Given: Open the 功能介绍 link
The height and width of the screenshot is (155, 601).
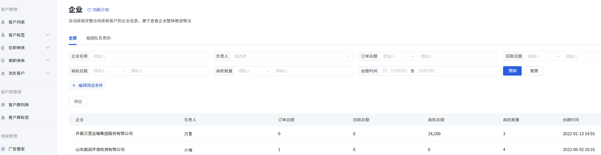Looking at the screenshot, I should pyautogui.click(x=101, y=10).
